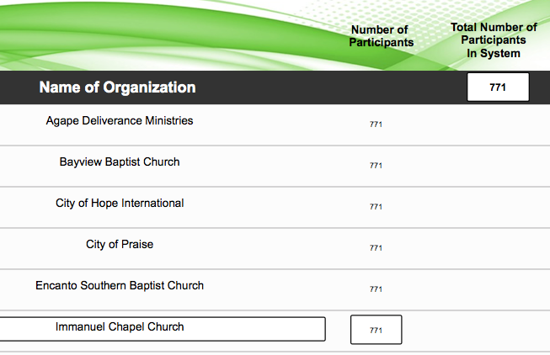Click empty total-column cell in City of Praise row

pyautogui.click(x=497, y=248)
